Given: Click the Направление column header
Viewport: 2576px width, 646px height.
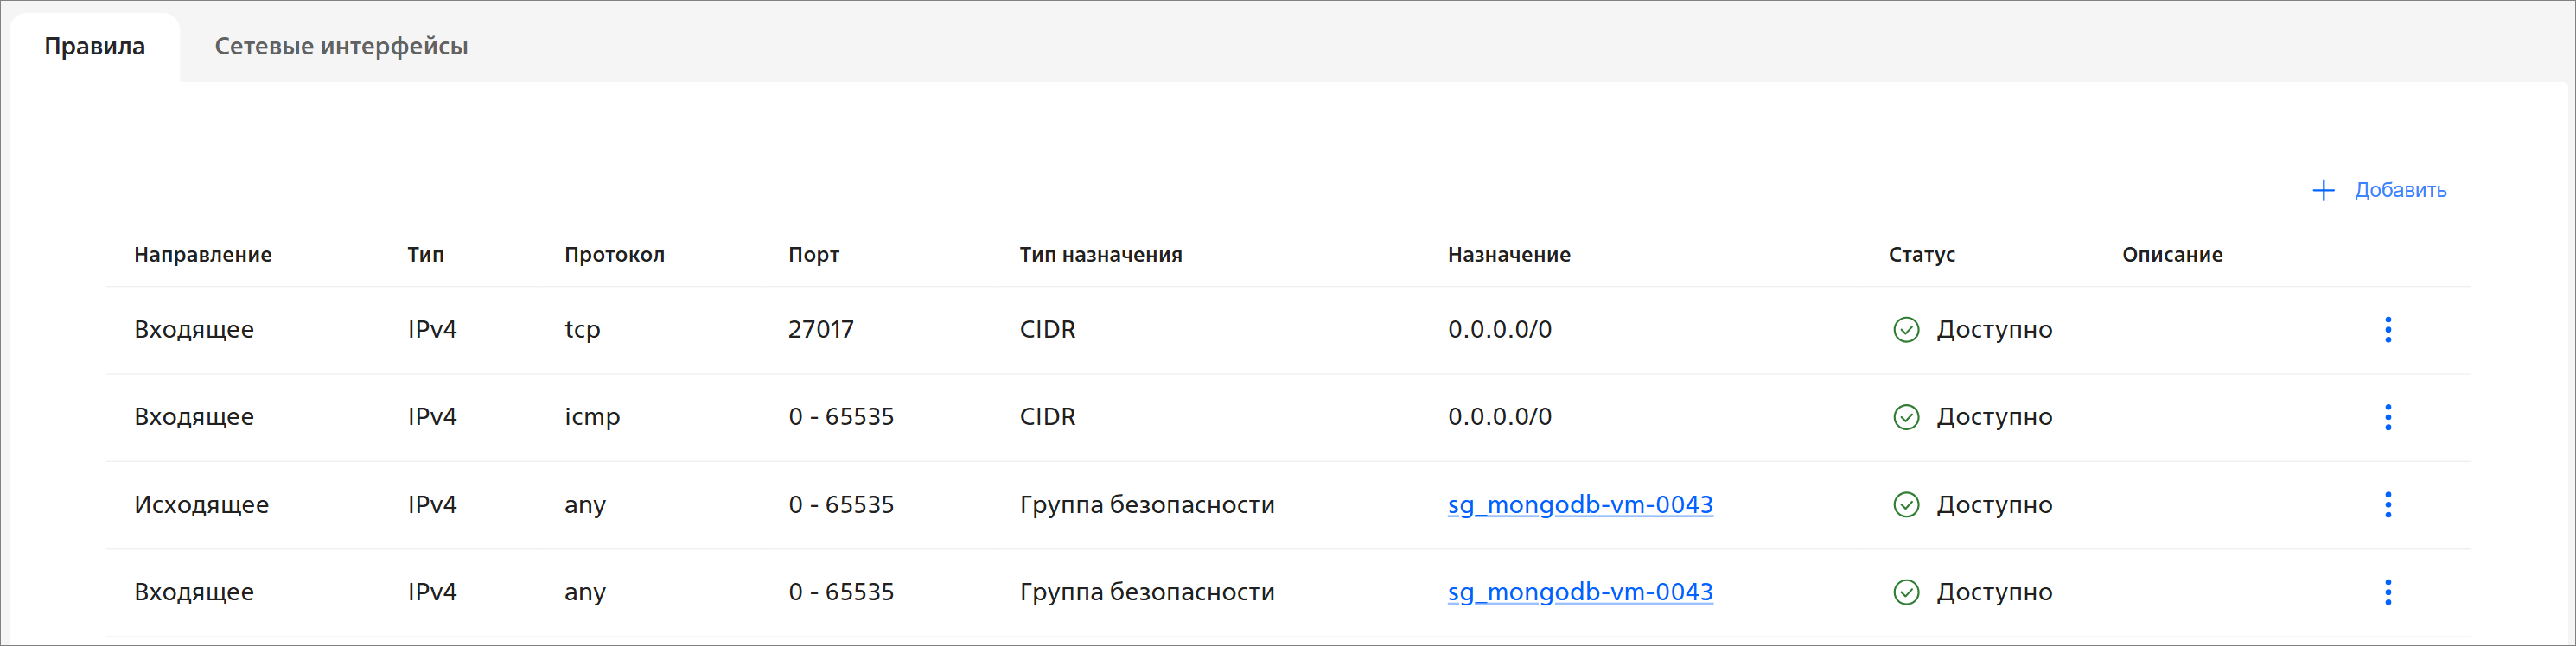Looking at the screenshot, I should coord(203,255).
